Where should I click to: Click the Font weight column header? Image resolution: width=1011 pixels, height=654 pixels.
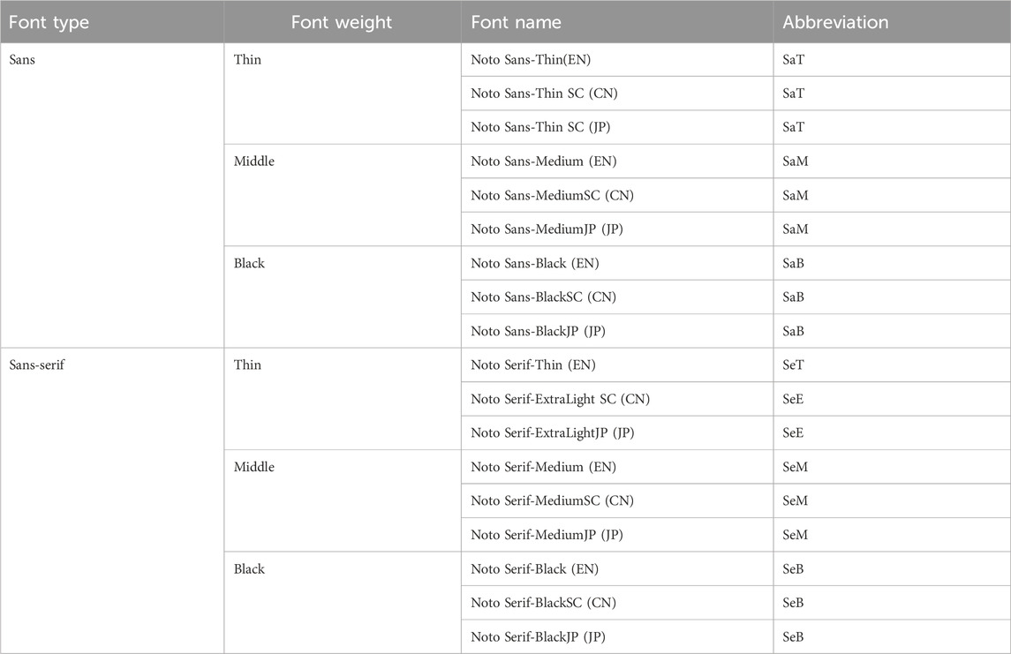coord(341,23)
